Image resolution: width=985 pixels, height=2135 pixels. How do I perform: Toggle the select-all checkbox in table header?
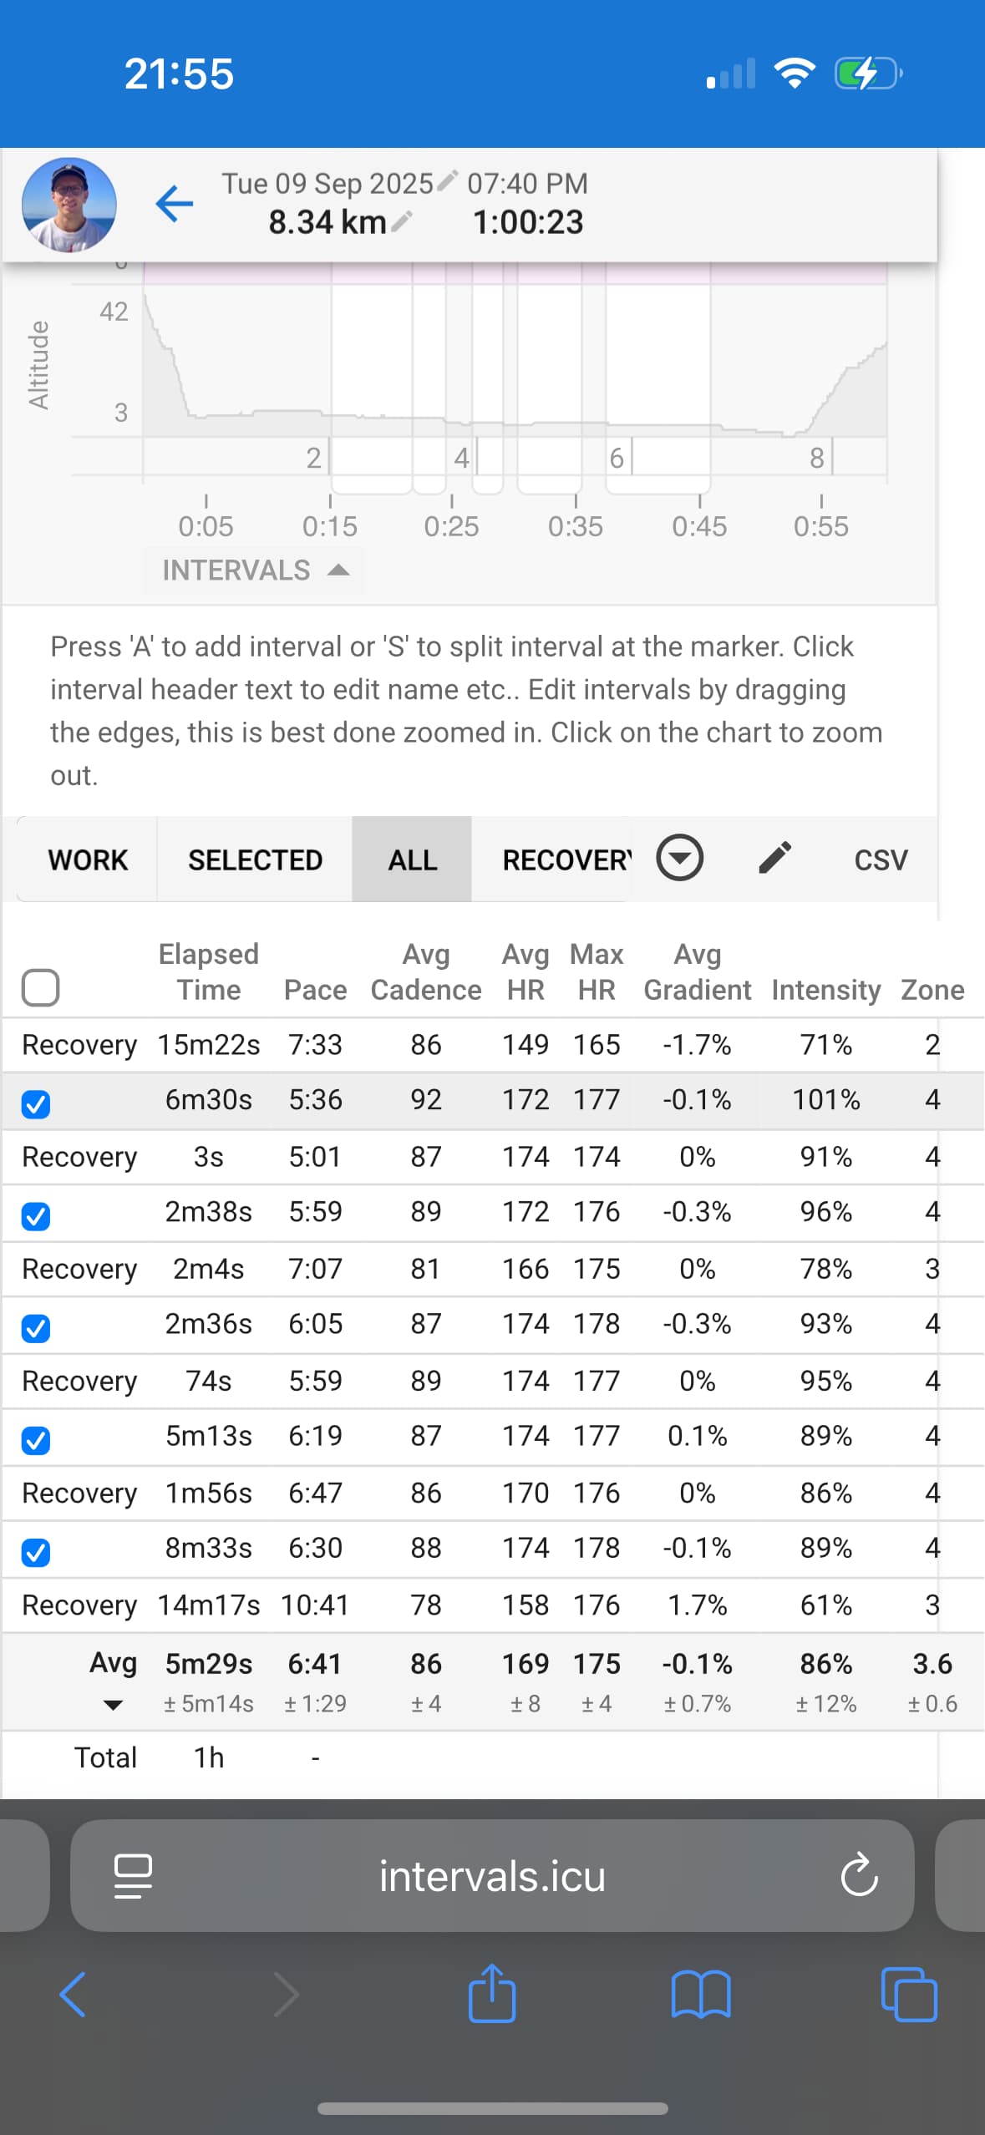point(40,987)
